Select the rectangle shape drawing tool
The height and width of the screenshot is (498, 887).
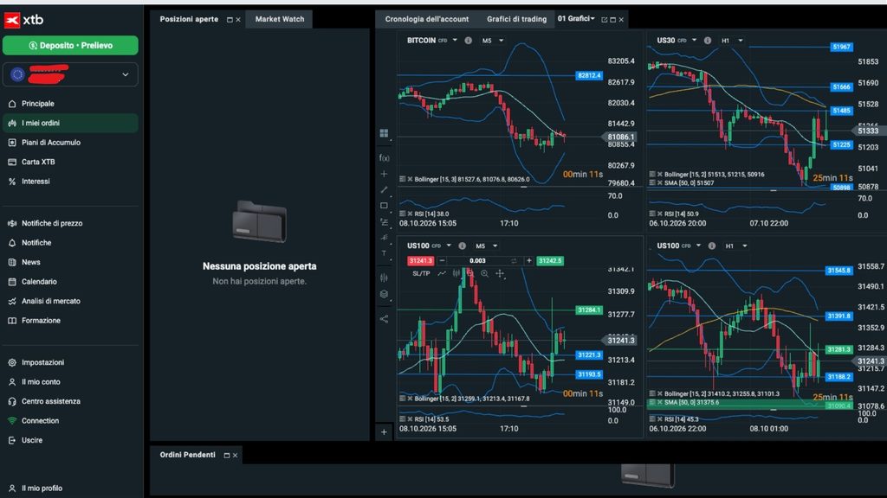tap(384, 206)
